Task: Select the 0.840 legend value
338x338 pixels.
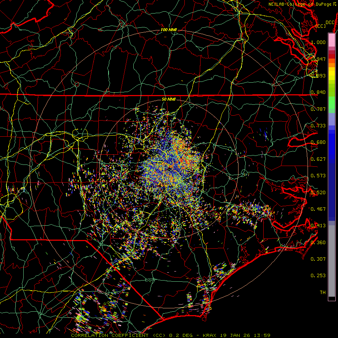Action: point(318,92)
